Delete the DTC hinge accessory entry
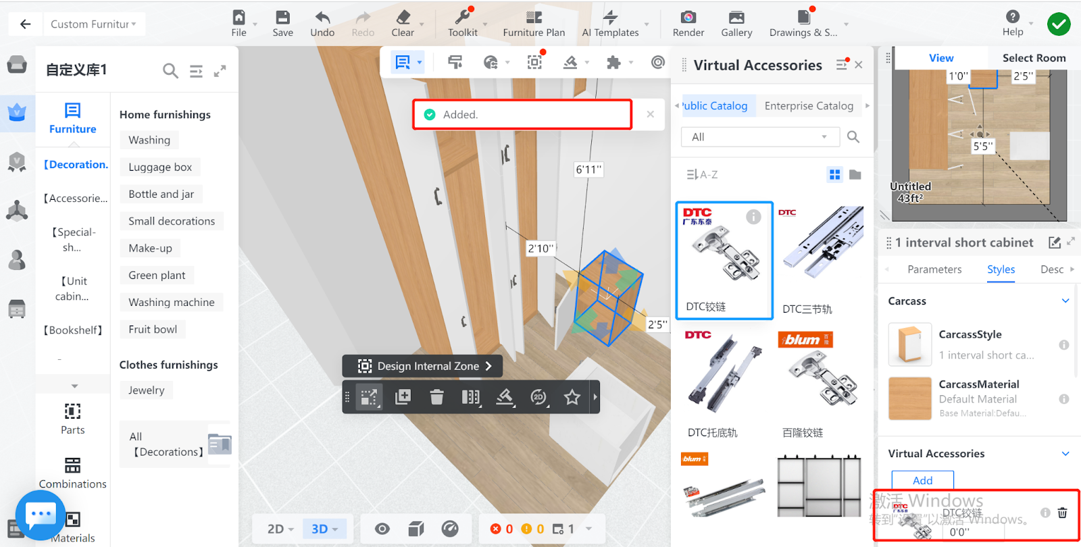Viewport: 1081px width, 547px height. point(1062,513)
